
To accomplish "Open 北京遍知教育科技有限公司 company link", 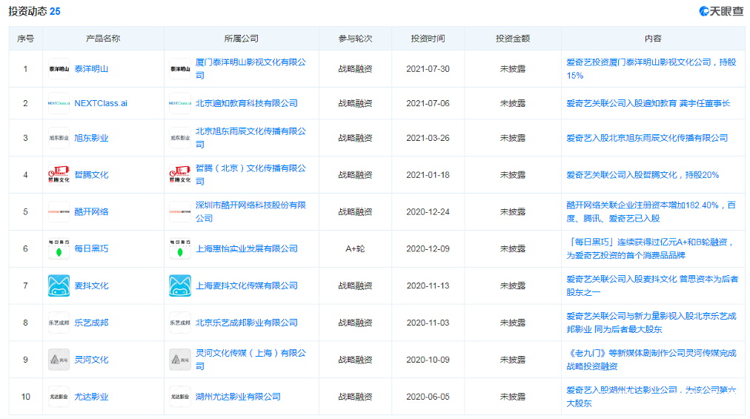I will pos(246,103).
